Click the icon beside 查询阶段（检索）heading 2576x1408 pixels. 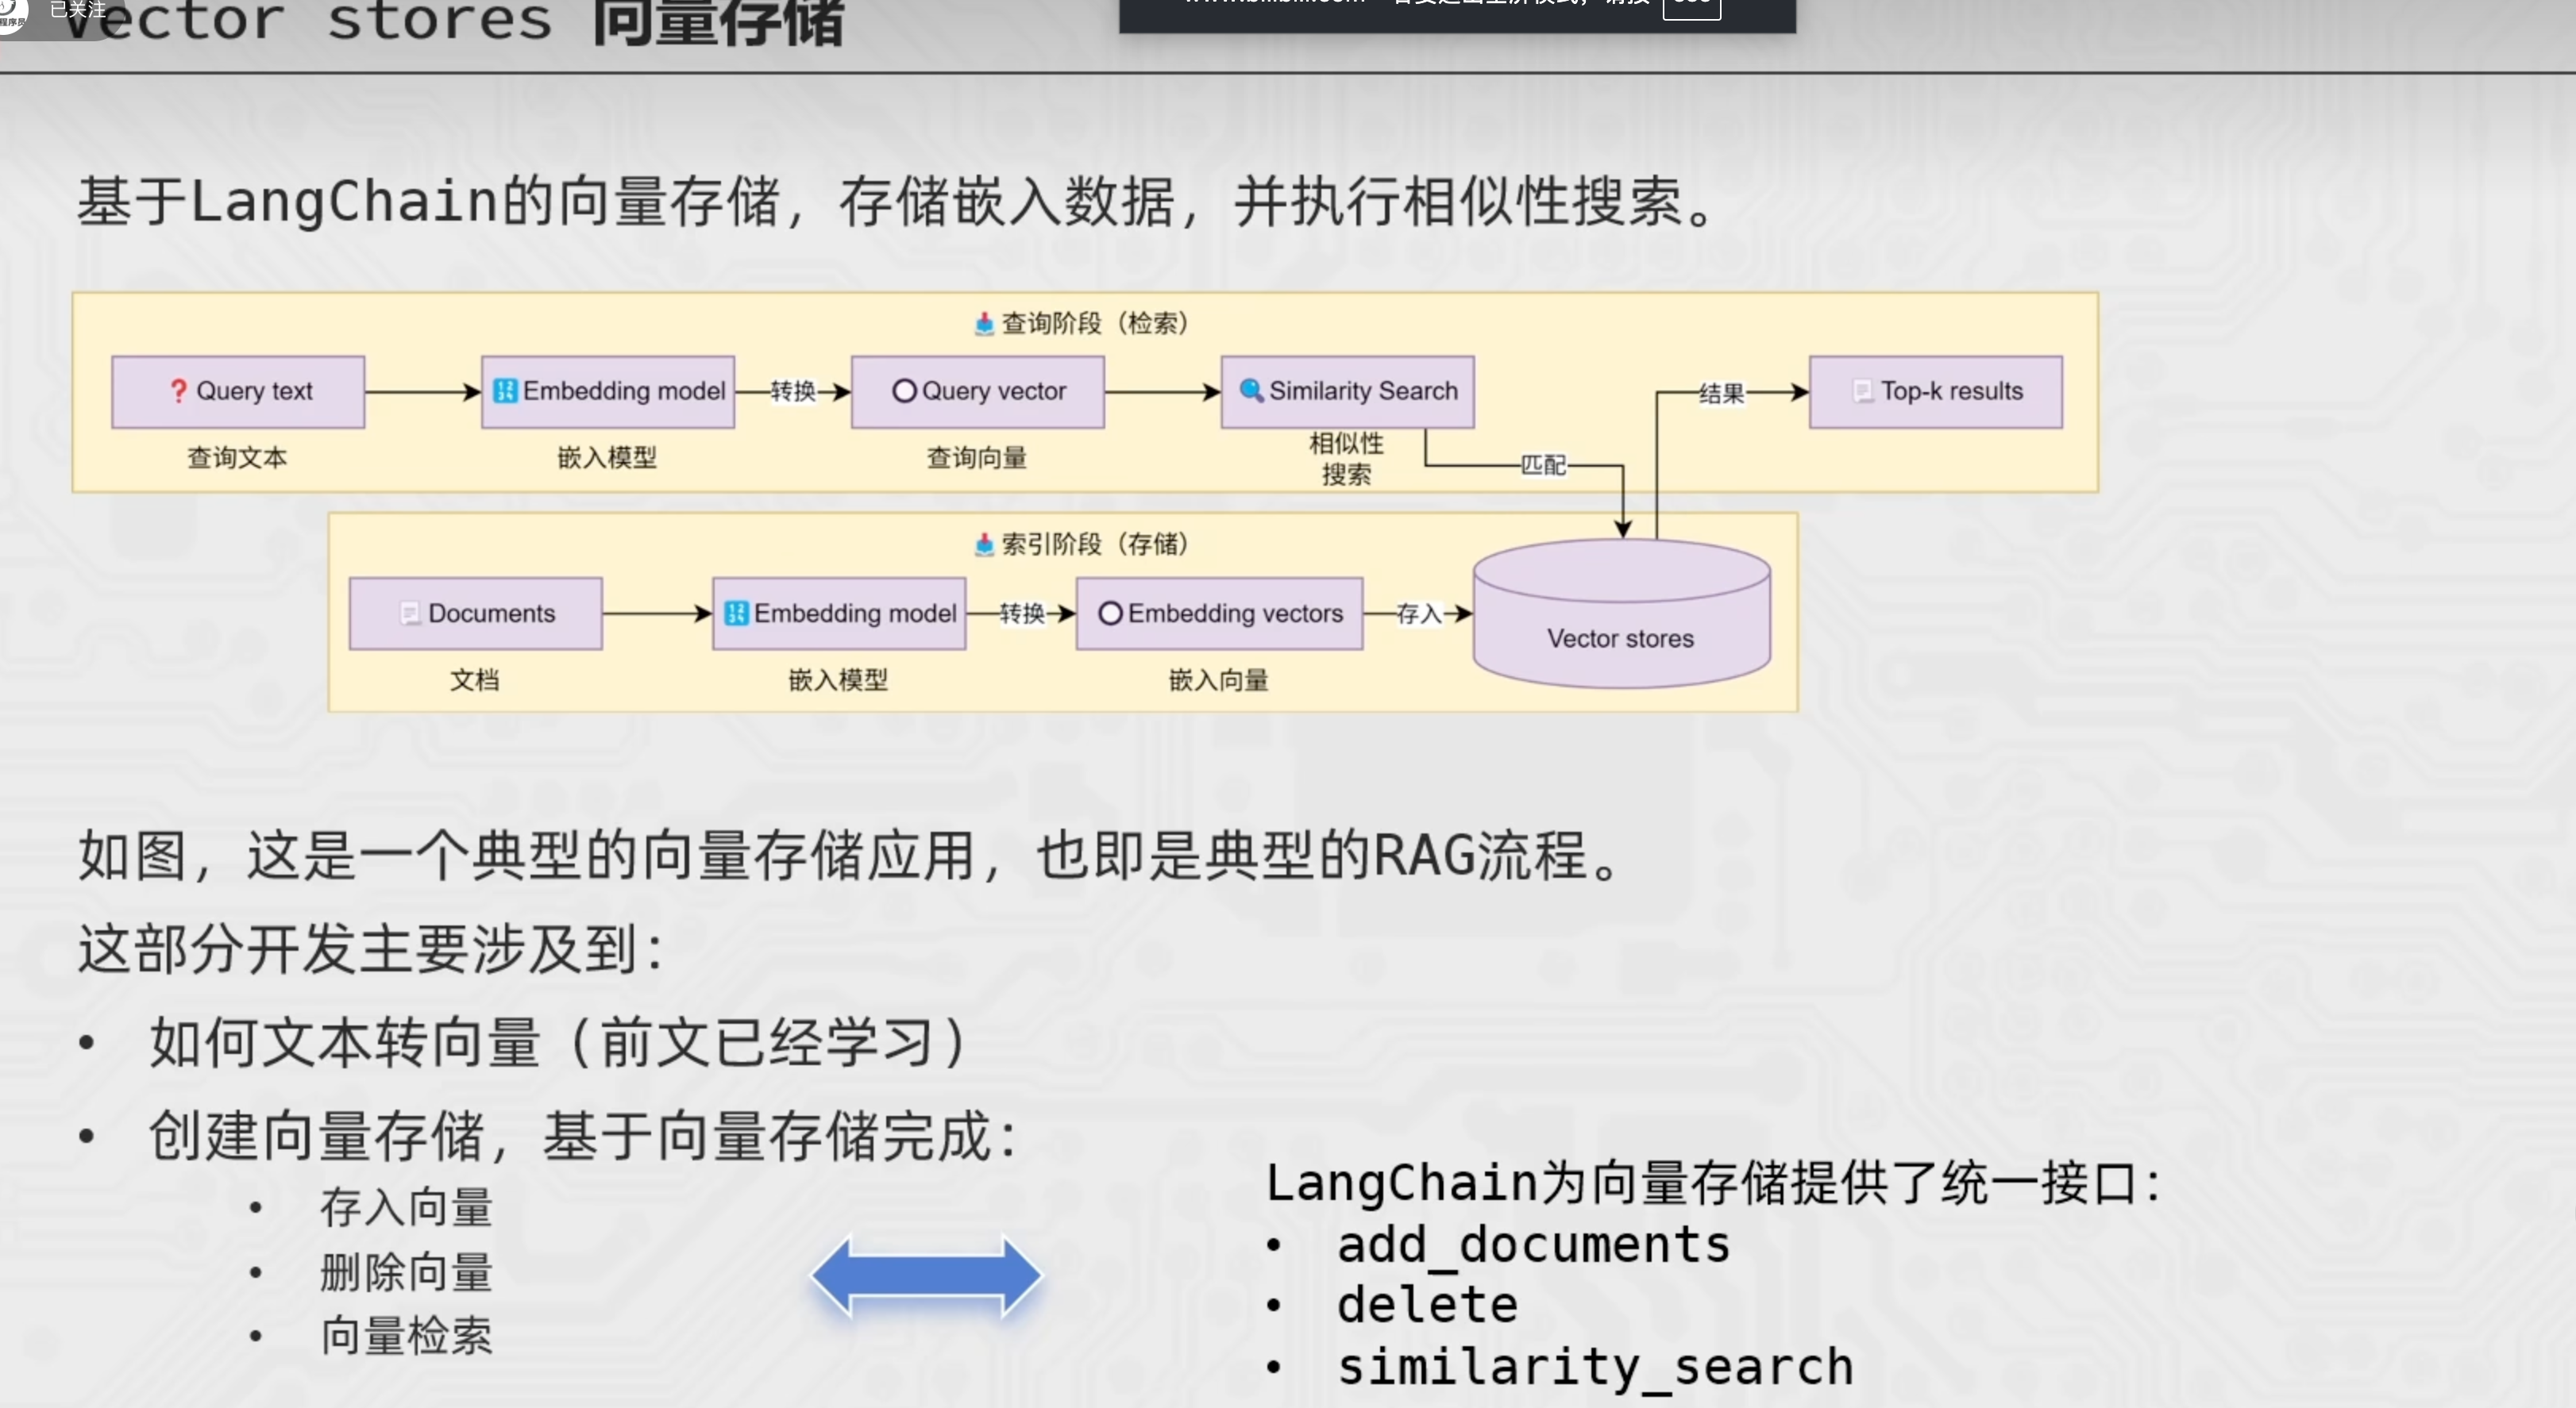point(984,323)
